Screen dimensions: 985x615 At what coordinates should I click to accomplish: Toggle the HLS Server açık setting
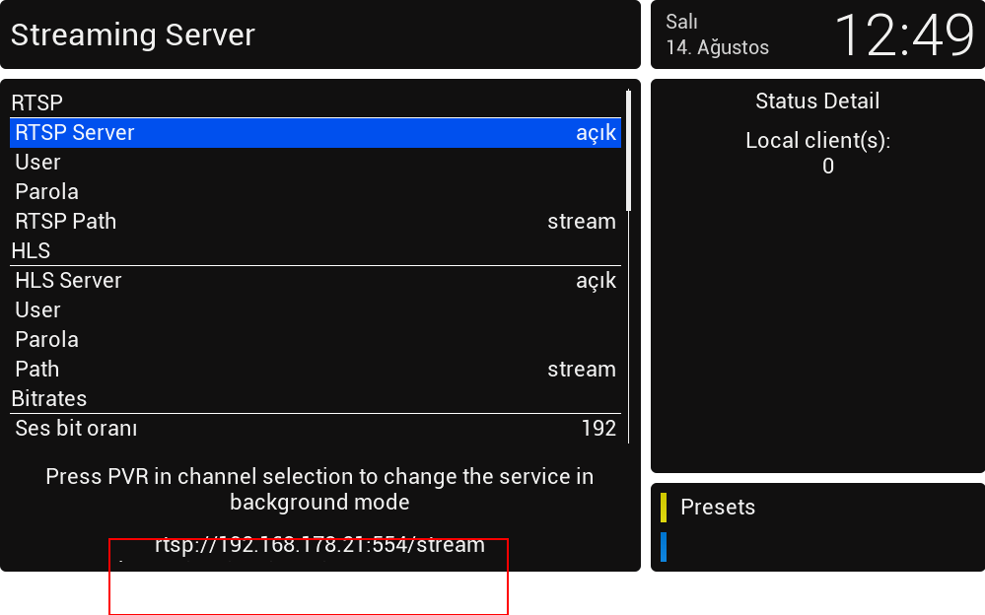tap(316, 281)
